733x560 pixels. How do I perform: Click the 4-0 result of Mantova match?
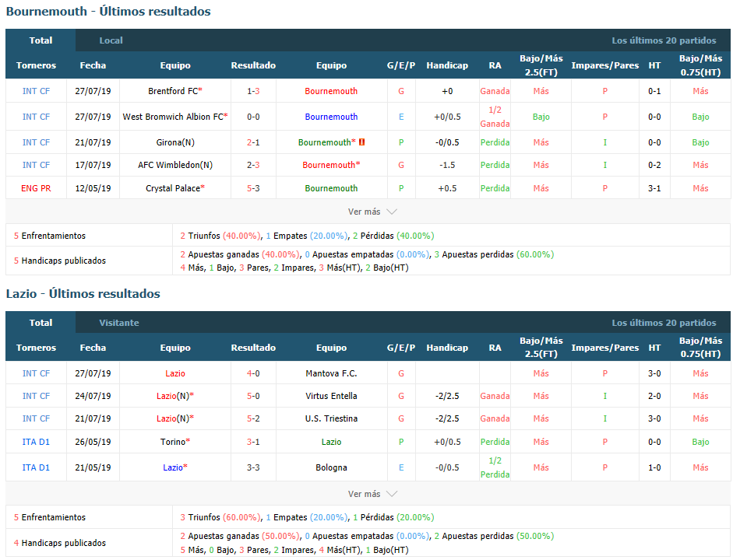[x=253, y=373]
